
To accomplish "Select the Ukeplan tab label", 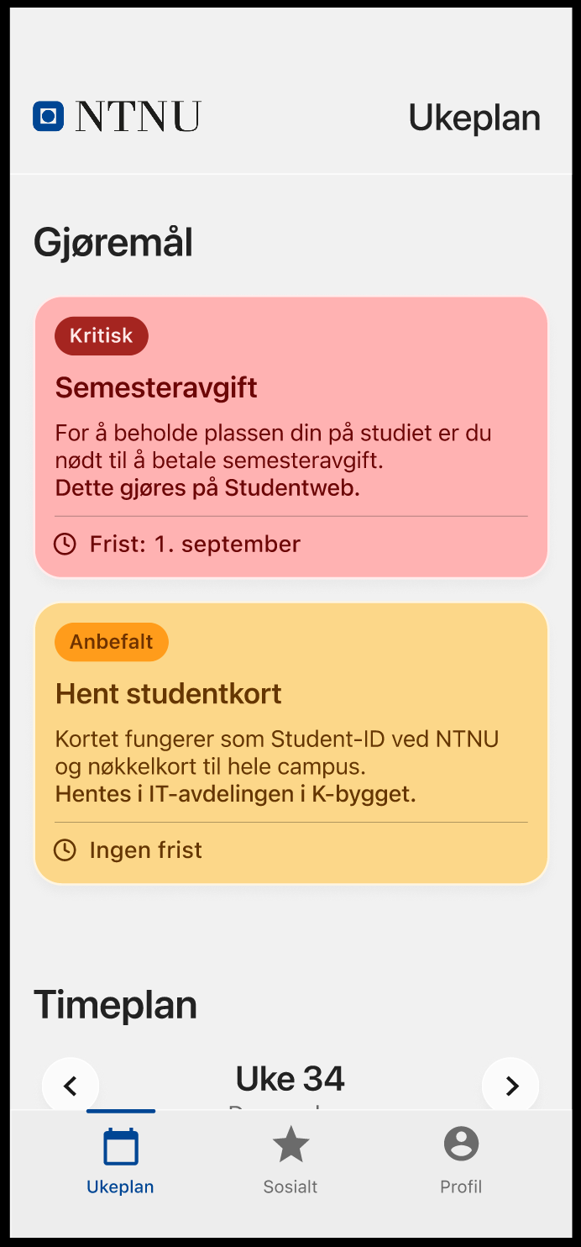I will tap(120, 1187).
